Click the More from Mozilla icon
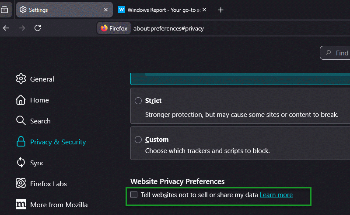Screen dimensions: 350x215 click(21, 205)
